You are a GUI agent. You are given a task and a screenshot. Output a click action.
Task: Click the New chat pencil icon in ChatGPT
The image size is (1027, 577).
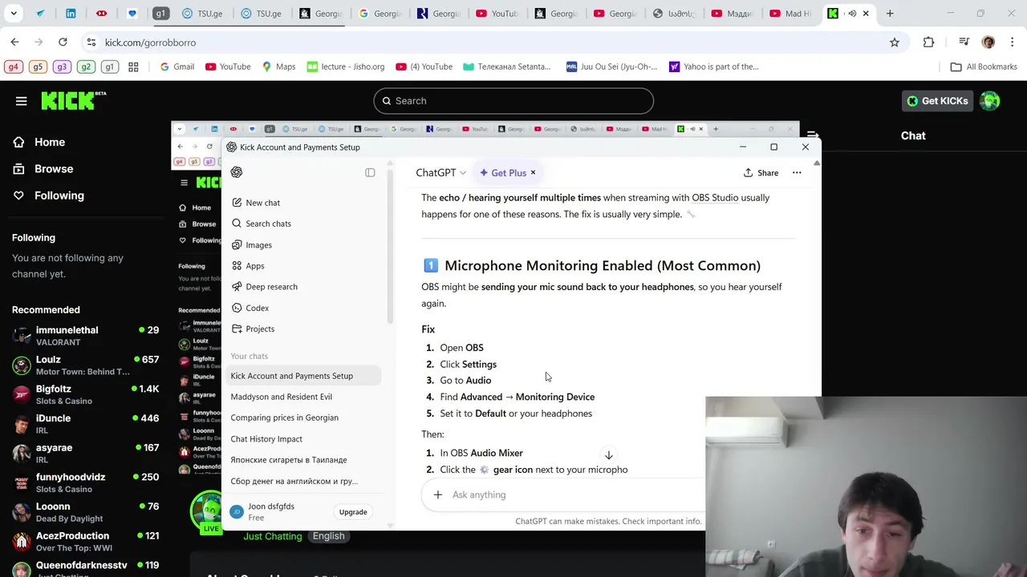[x=237, y=203]
